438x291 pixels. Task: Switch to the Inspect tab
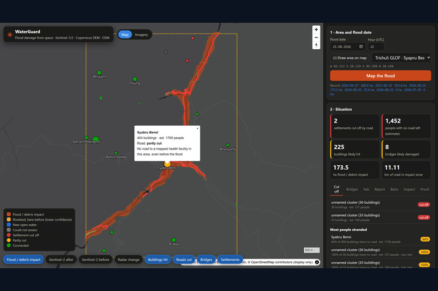coord(409,189)
